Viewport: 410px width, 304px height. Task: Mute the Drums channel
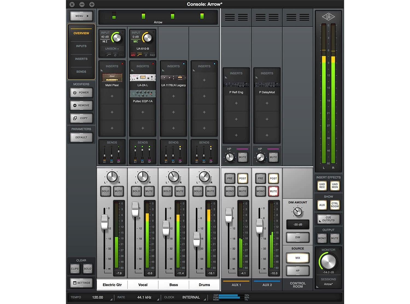point(210,191)
